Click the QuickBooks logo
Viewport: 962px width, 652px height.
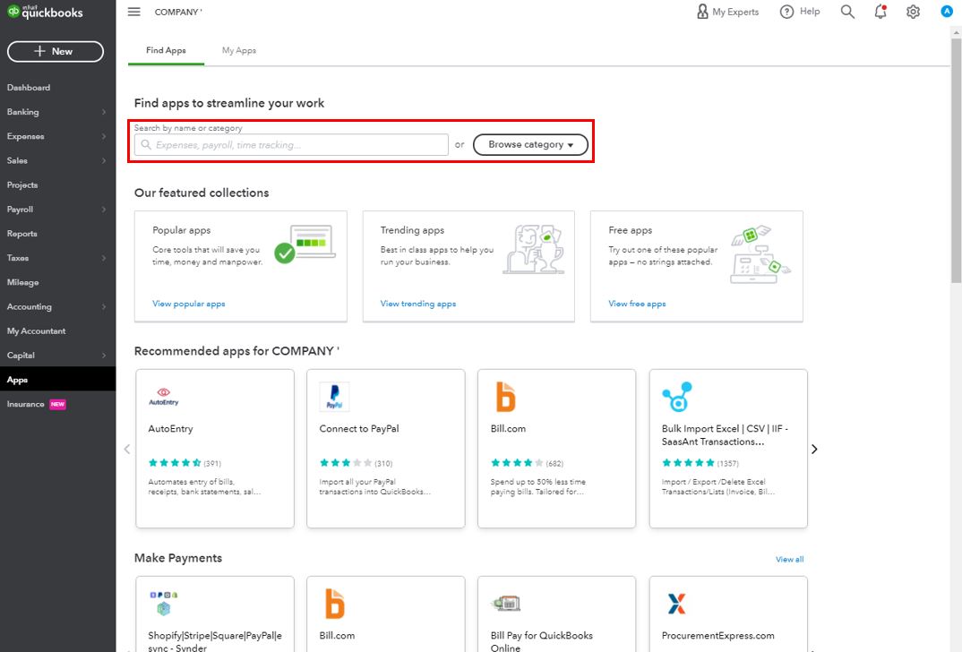pos(45,12)
